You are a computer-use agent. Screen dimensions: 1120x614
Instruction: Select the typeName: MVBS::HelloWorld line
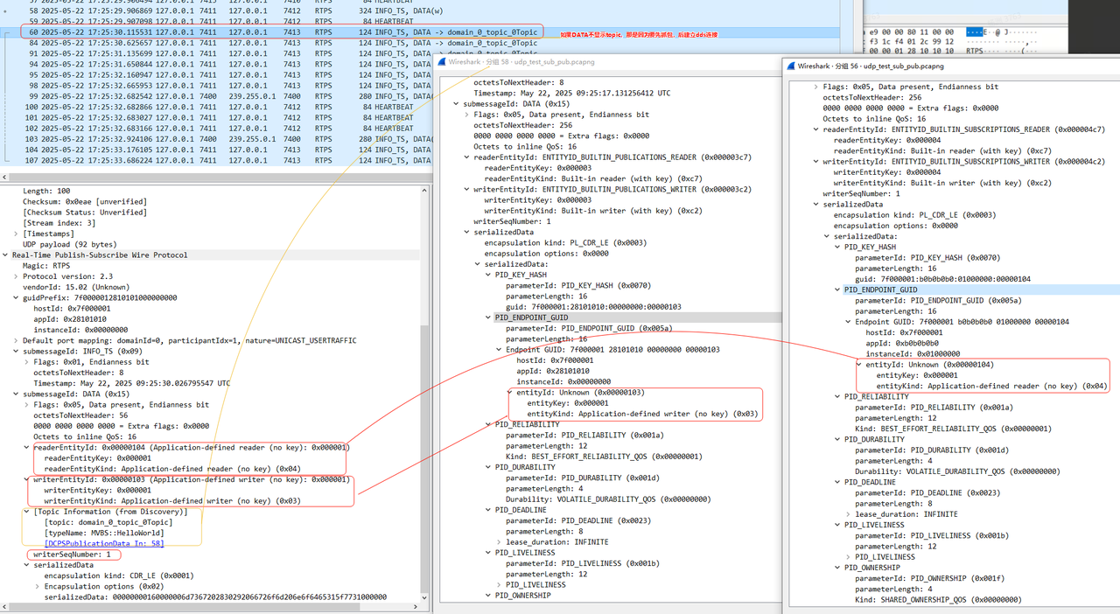coord(103,533)
